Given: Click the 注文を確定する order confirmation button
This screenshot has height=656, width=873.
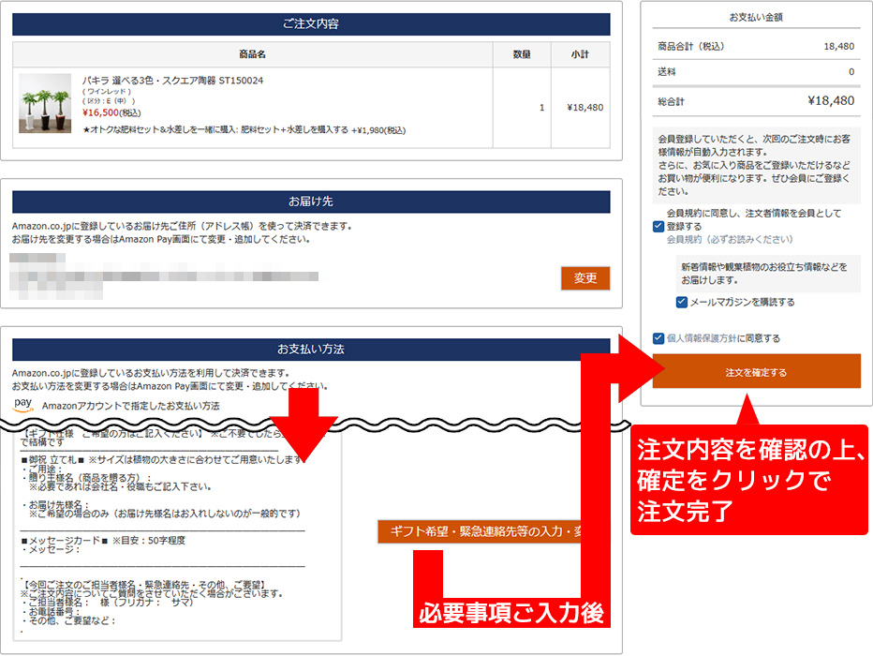Looking at the screenshot, I should (756, 371).
